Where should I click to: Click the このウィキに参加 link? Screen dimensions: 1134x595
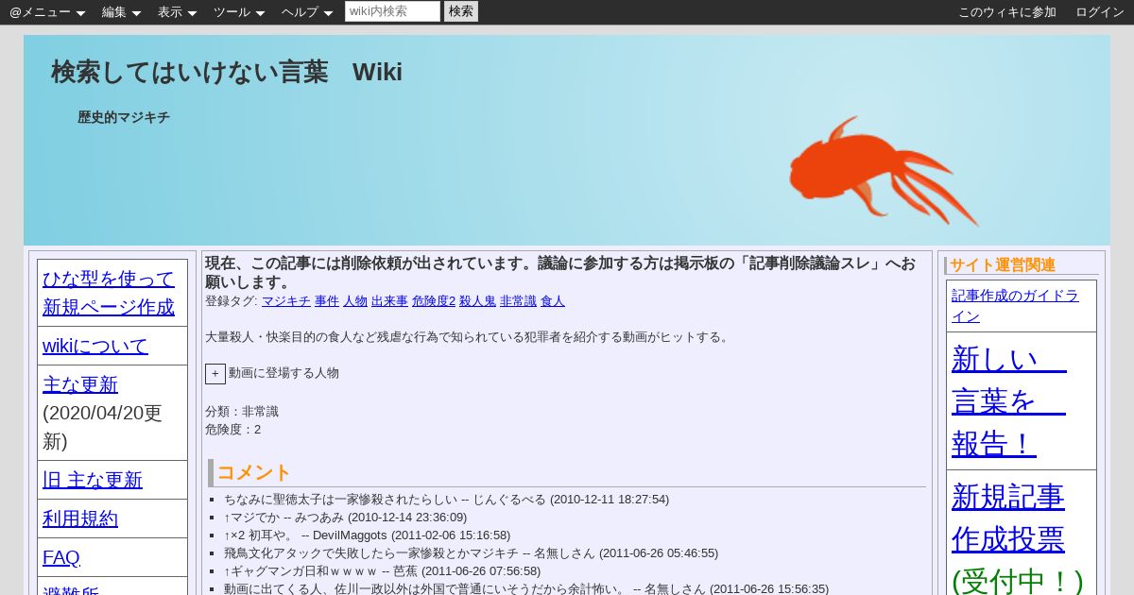1007,12
